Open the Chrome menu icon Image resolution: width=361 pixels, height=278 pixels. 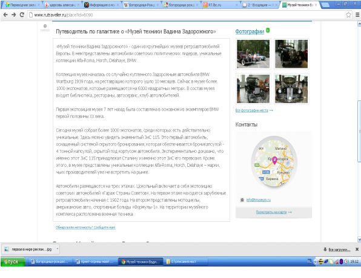(x=357, y=15)
